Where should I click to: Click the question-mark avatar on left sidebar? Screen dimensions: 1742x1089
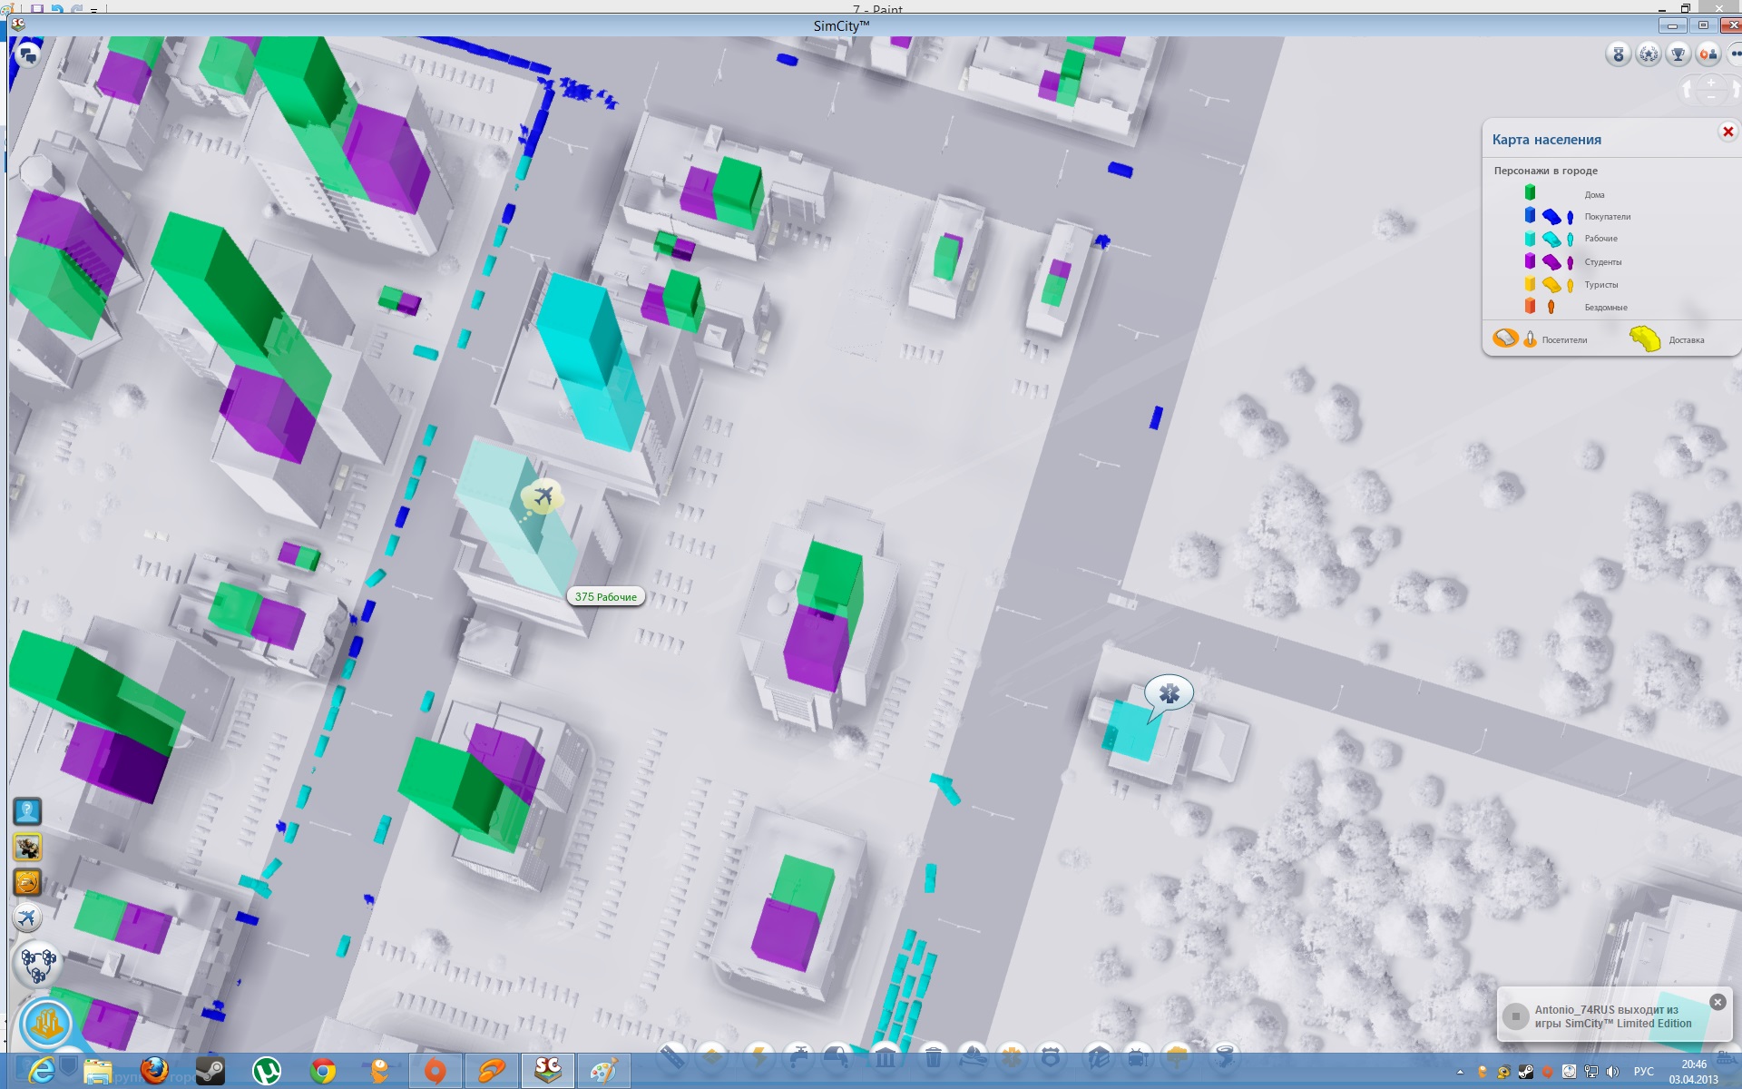tap(27, 811)
